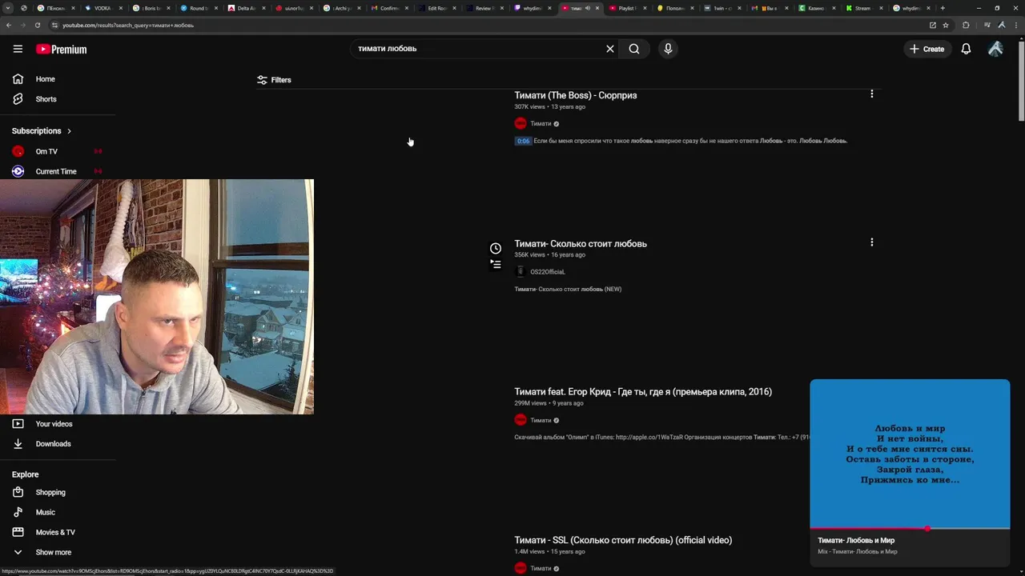Mute the playing YouTube tab's speaker icon

tap(588, 8)
